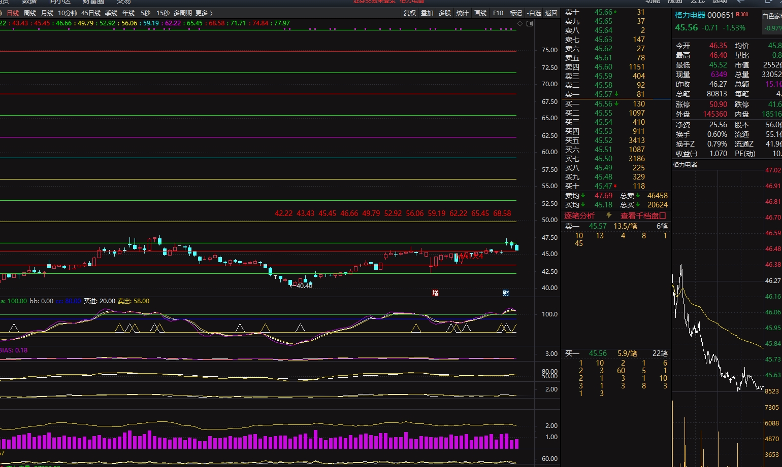Switch chart to 月线 period

pos(47,13)
